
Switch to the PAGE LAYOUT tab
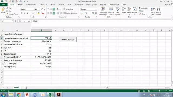(31, 5)
